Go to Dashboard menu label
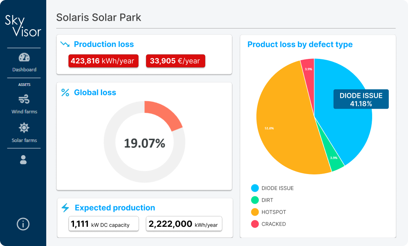 (24, 70)
